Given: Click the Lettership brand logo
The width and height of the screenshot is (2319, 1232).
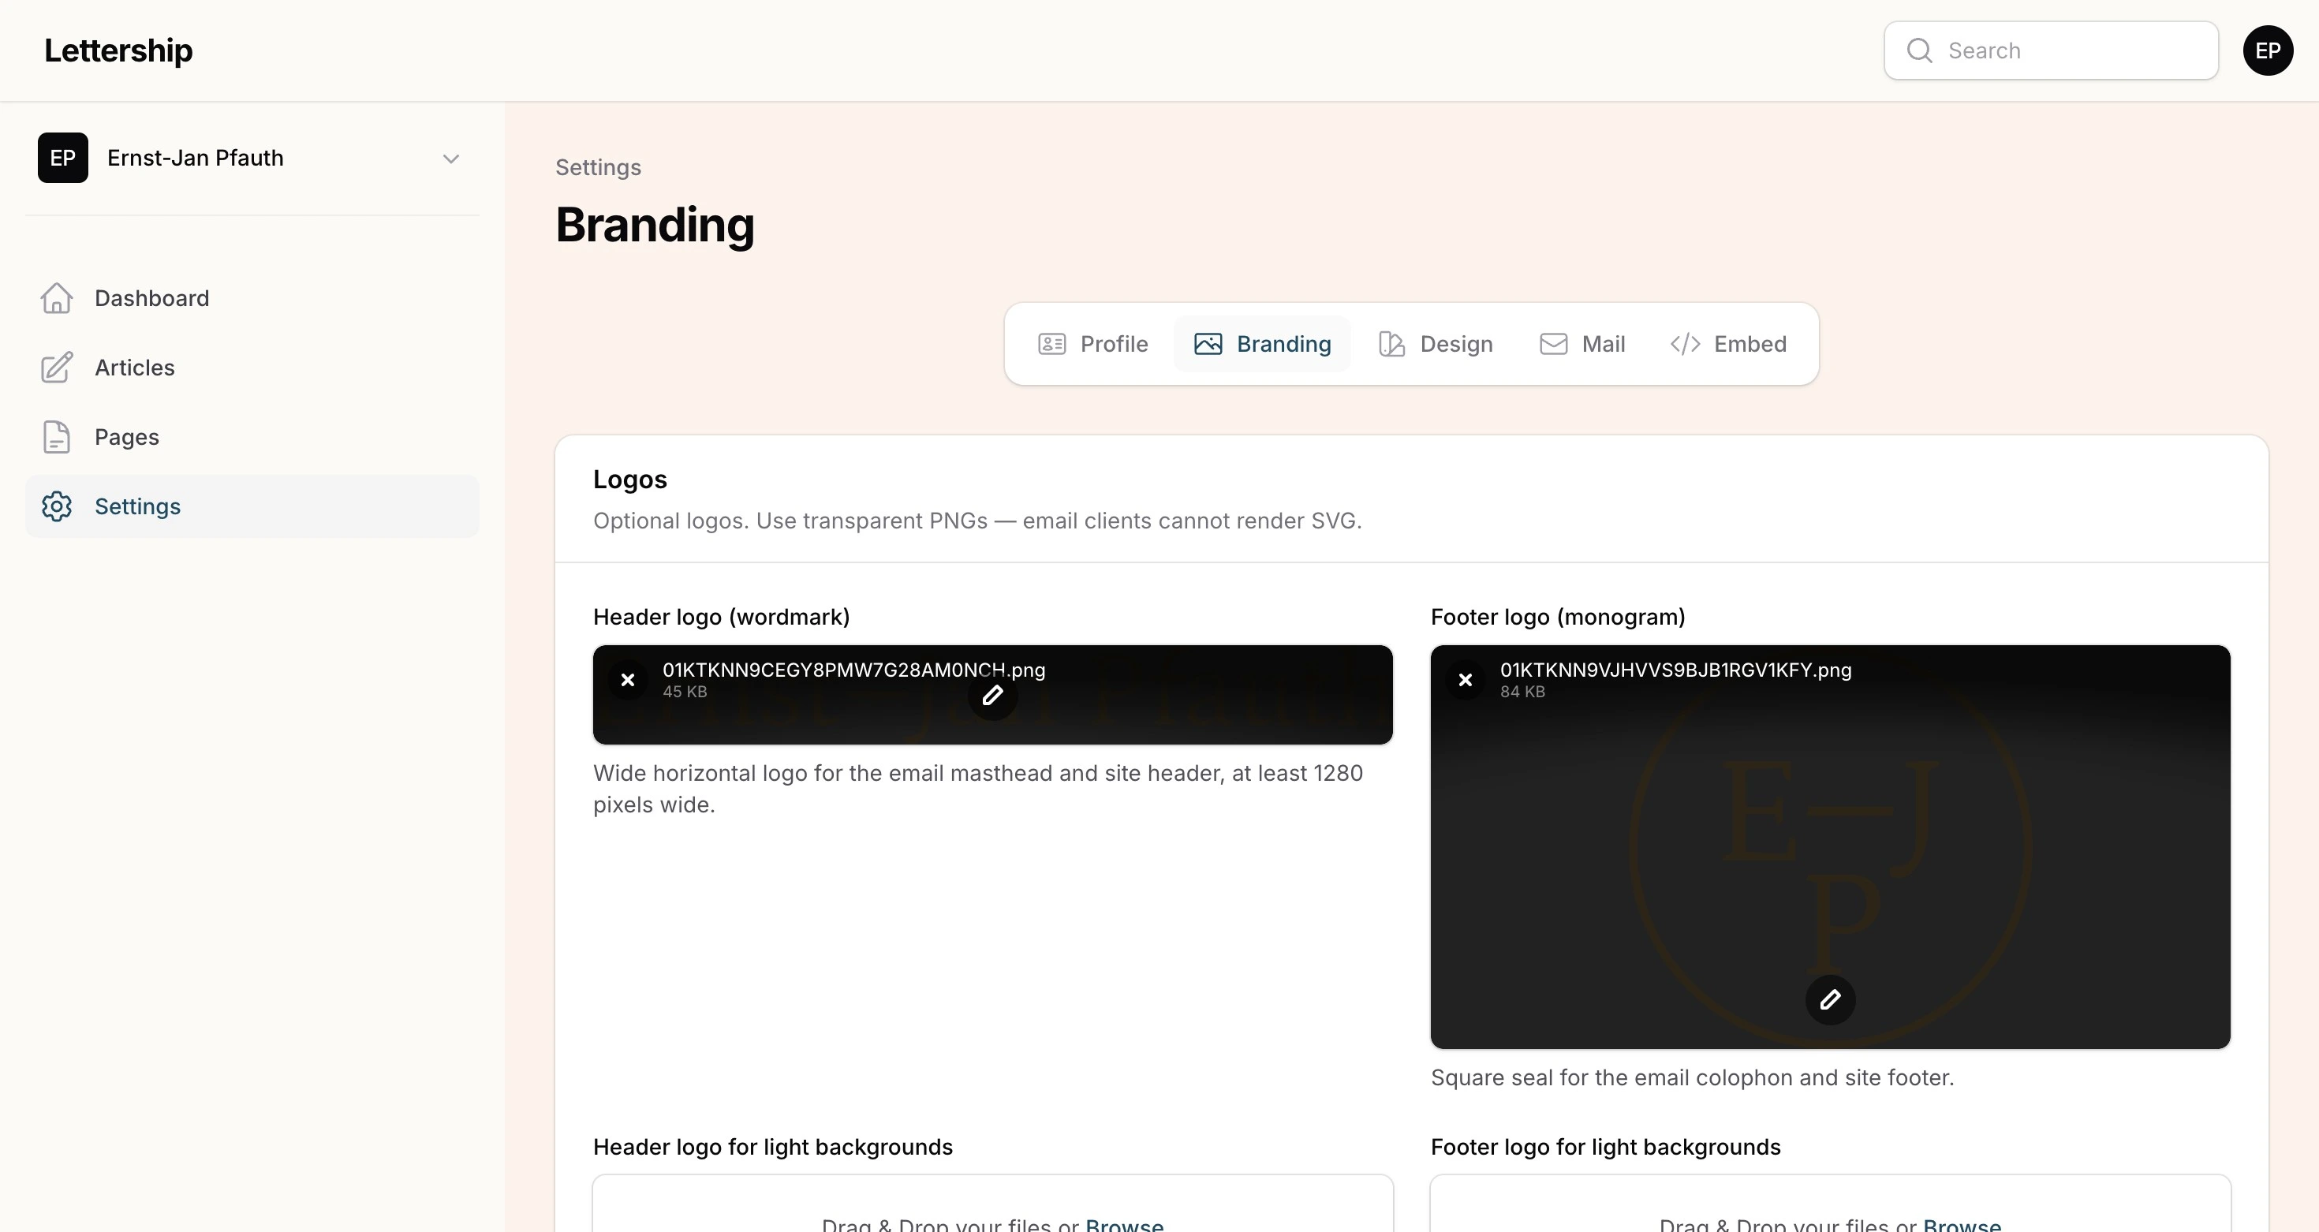Looking at the screenshot, I should pyautogui.click(x=118, y=50).
